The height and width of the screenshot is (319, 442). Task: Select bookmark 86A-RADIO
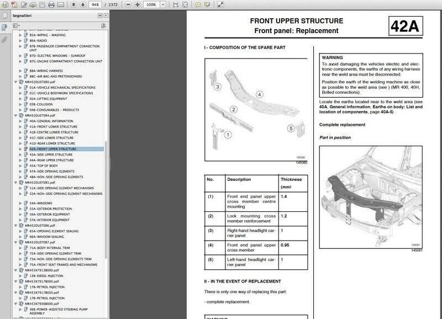click(x=39, y=40)
